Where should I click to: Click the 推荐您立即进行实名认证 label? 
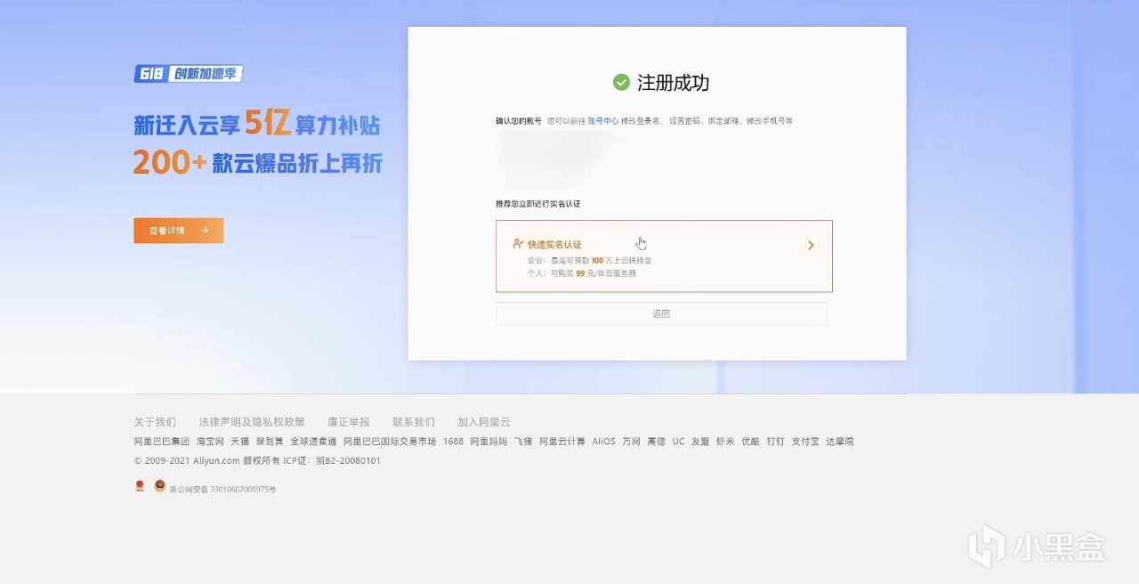[538, 204]
